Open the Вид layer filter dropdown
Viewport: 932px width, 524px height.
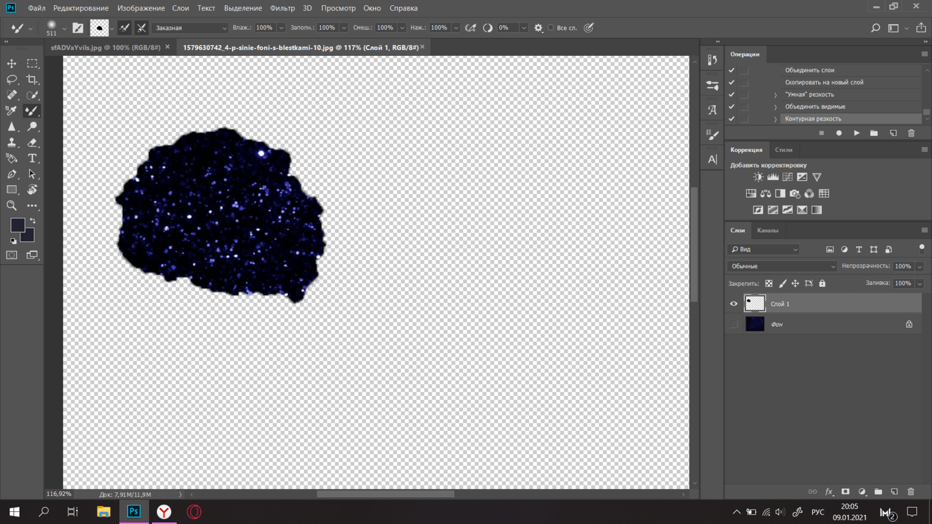(764, 249)
